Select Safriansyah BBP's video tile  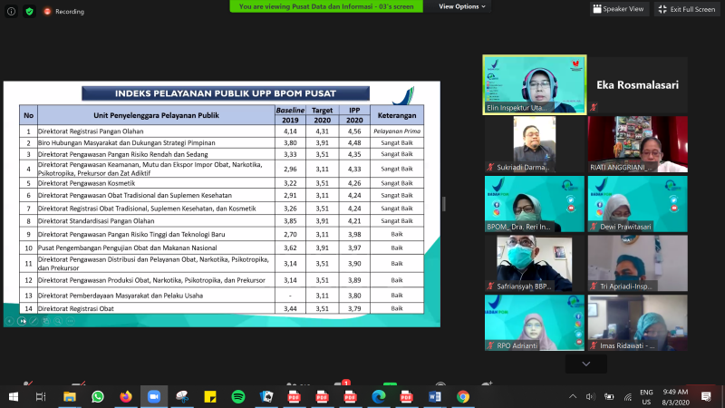click(x=535, y=263)
